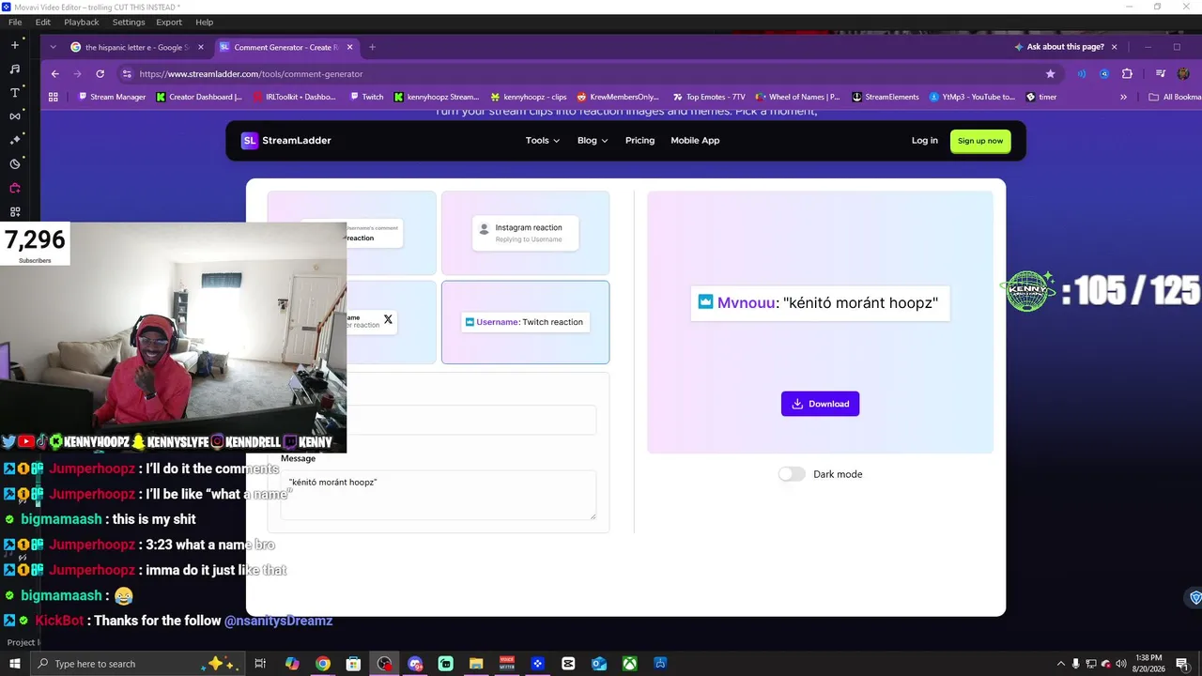Open the Movavi File menu
This screenshot has width=1202, height=676.
[x=15, y=22]
